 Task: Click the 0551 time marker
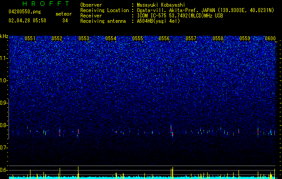[30, 38]
